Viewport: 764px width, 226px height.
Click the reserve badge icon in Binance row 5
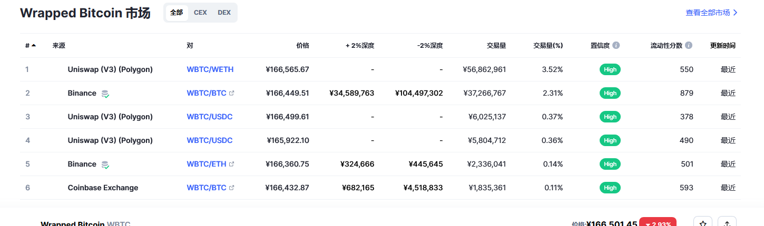click(105, 165)
